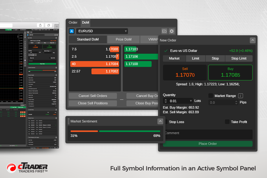Screen dimensions: 267x178
Task: Open DoM settings gear
Action: (x=172, y=31)
